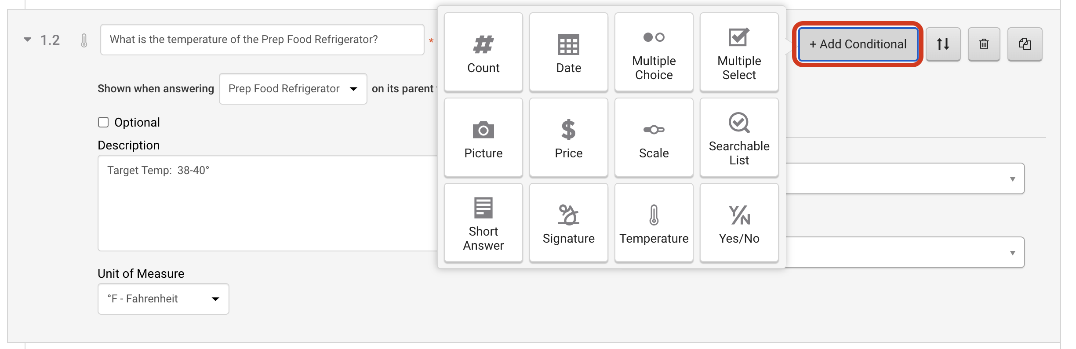Pick the Picture question type
This screenshot has width=1076, height=349.
(x=483, y=137)
